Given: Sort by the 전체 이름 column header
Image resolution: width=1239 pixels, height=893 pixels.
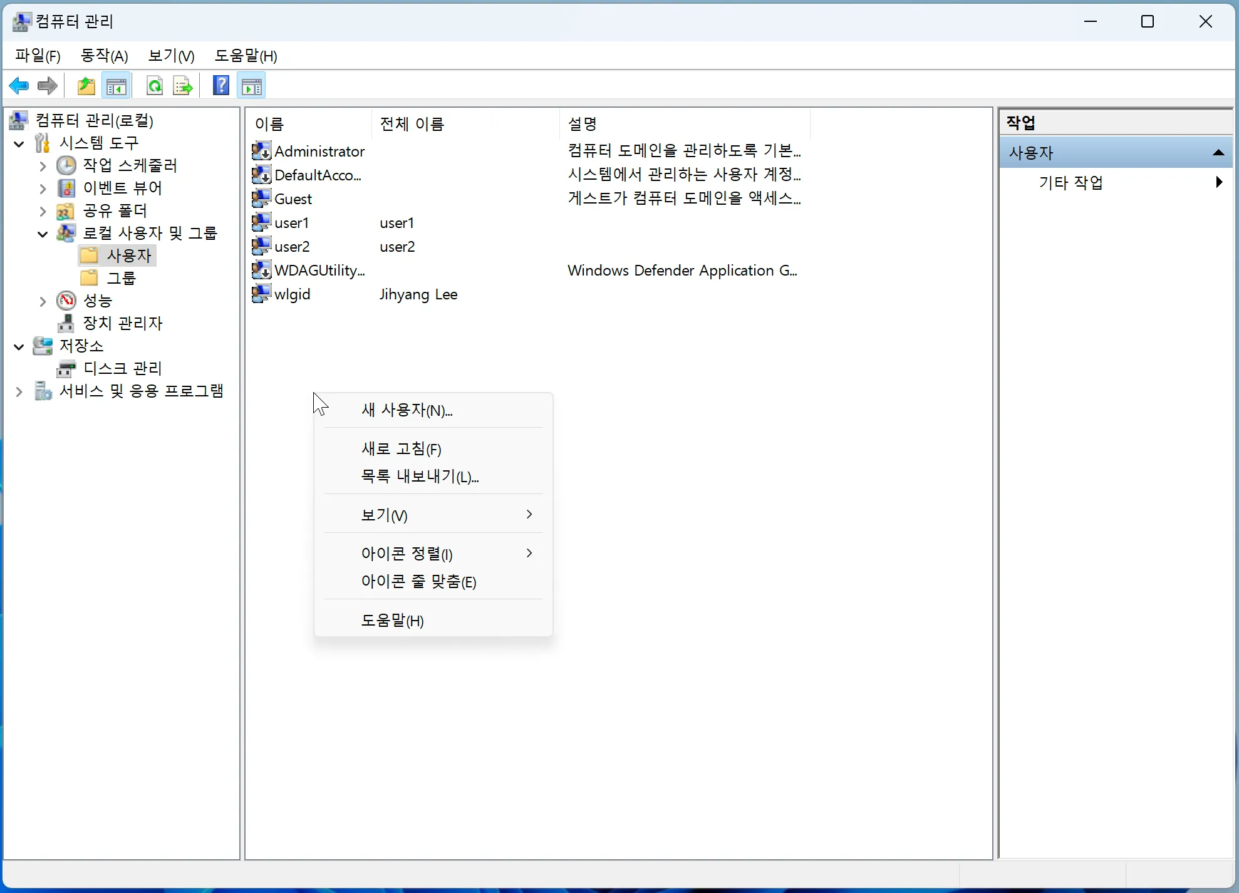Looking at the screenshot, I should 465,124.
